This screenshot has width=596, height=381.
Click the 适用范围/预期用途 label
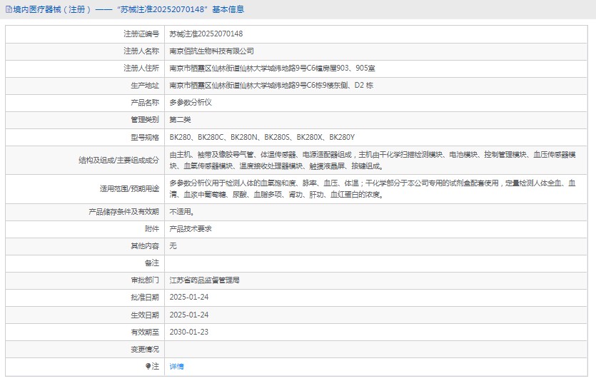click(129, 189)
